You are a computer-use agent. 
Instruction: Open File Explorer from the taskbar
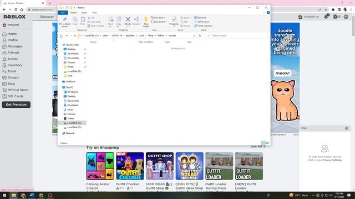click(x=14, y=195)
